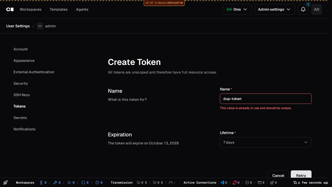Focus the token Name input field

pos(266,99)
